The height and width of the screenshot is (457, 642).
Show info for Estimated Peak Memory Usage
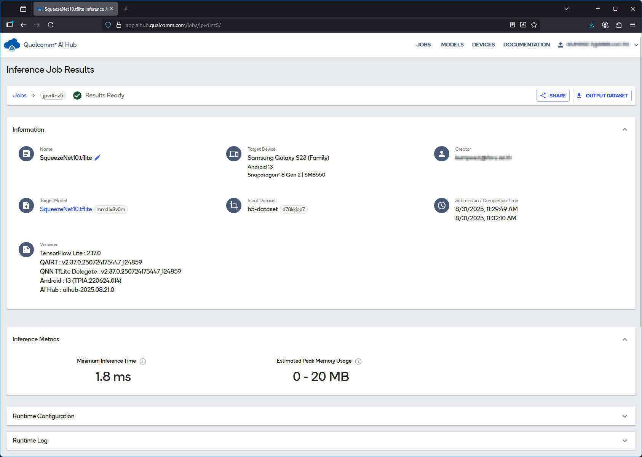tap(358, 361)
